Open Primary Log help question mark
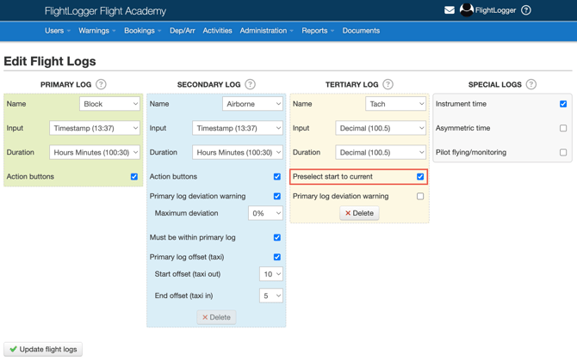This screenshot has width=577, height=360. click(102, 84)
